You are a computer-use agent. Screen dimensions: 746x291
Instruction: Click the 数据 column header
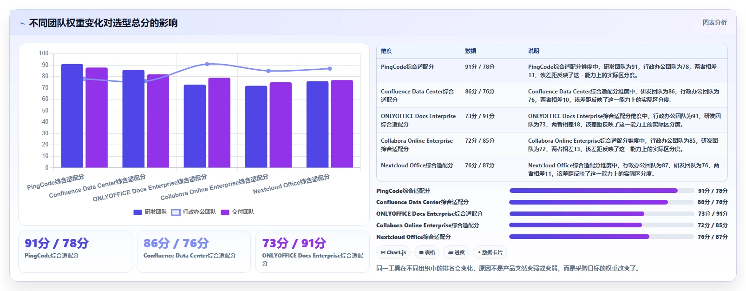pyautogui.click(x=471, y=51)
